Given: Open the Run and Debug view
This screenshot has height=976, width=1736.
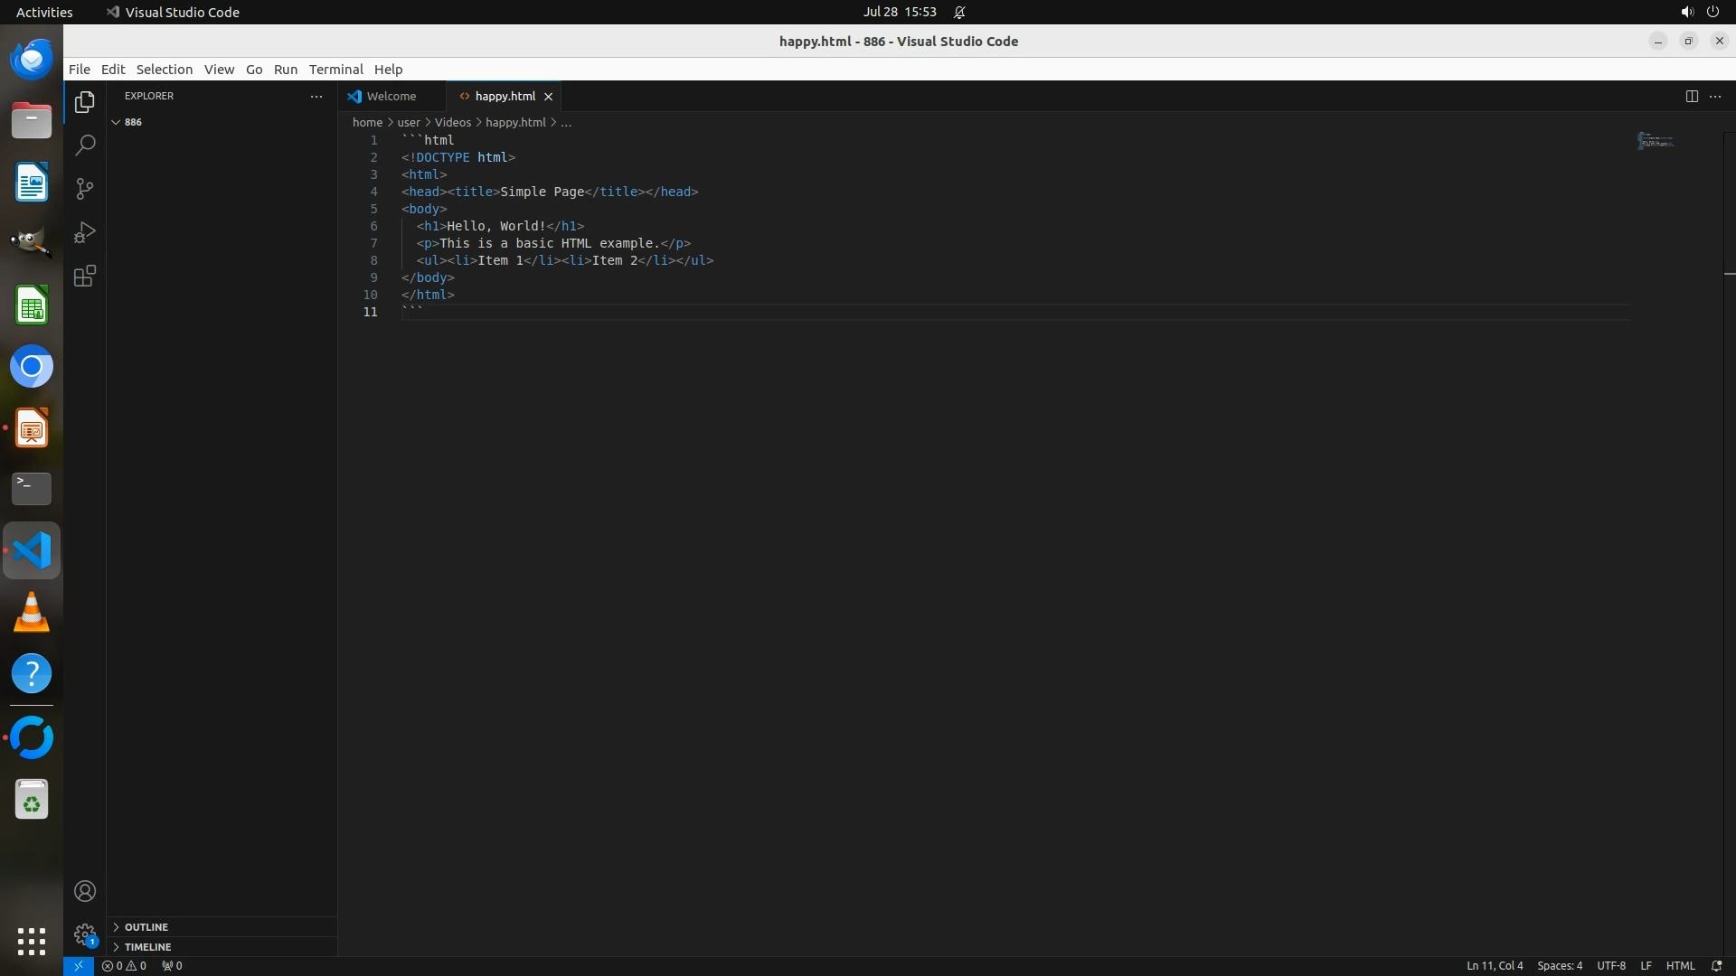Looking at the screenshot, I should tap(85, 232).
